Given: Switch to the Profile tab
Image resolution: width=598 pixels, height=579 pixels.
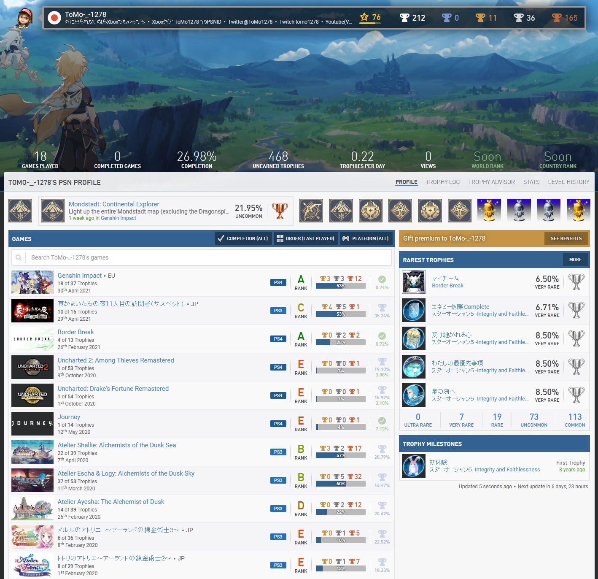Looking at the screenshot, I should click(x=407, y=182).
